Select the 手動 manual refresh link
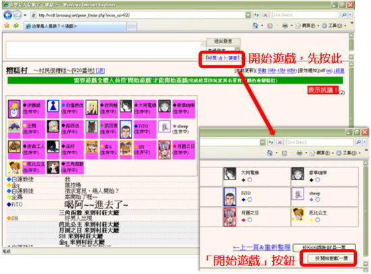 (262, 71)
